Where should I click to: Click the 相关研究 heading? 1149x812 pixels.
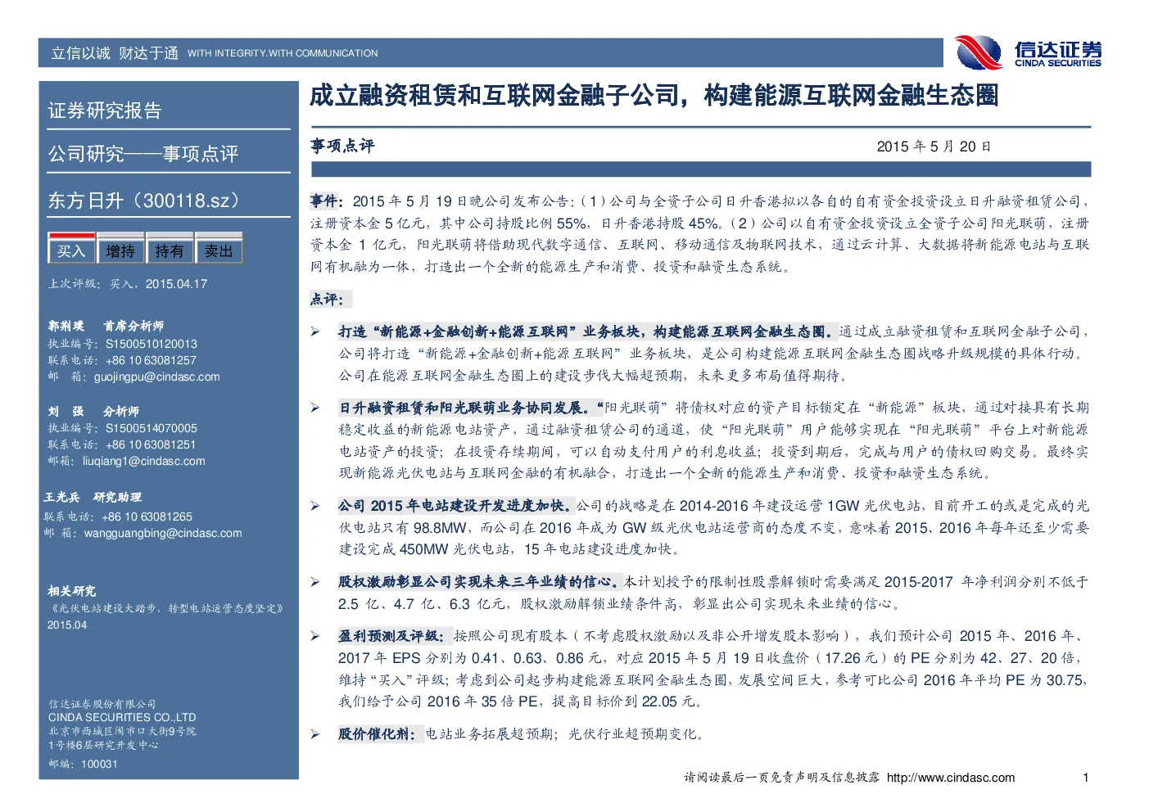(71, 591)
